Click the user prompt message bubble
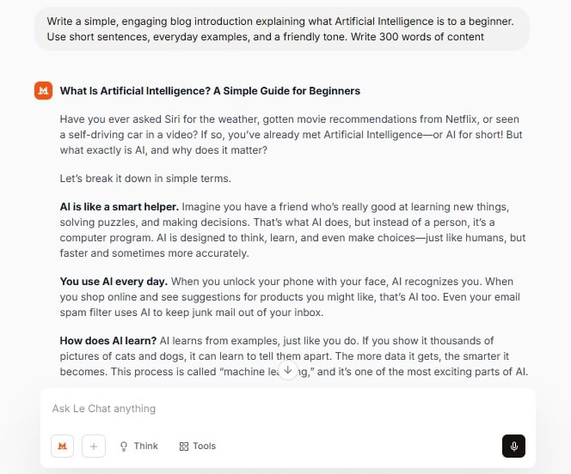 (x=282, y=27)
